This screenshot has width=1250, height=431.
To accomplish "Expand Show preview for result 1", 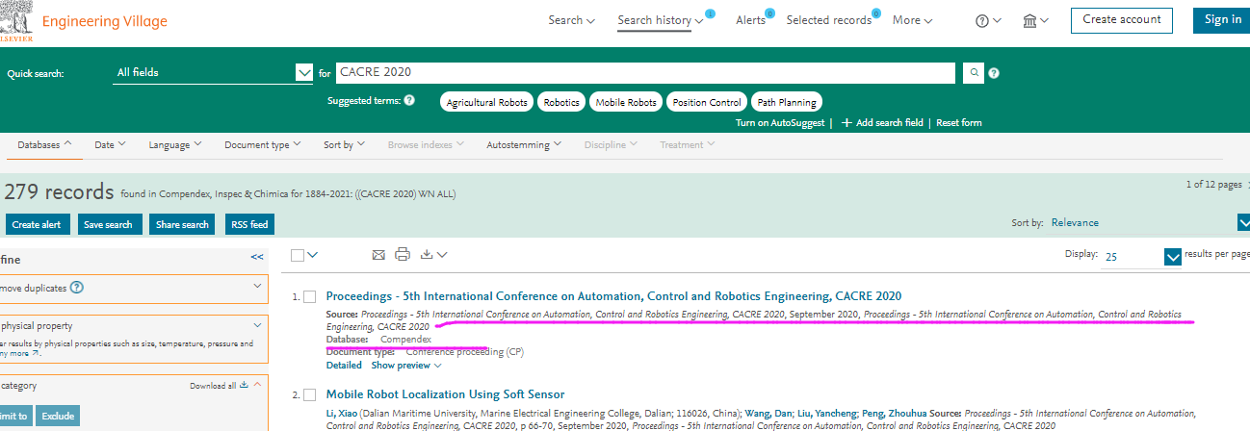I will point(406,366).
